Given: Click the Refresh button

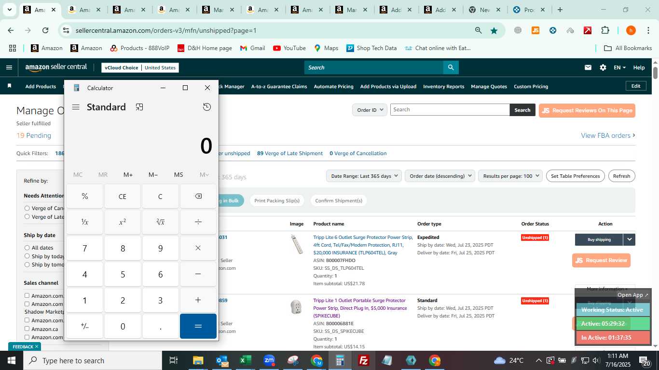Looking at the screenshot, I should [x=621, y=176].
